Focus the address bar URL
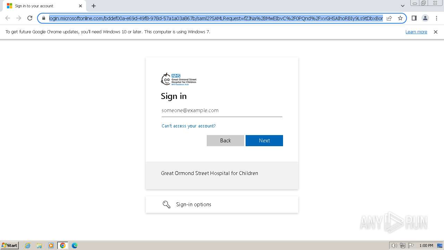 (x=216, y=18)
